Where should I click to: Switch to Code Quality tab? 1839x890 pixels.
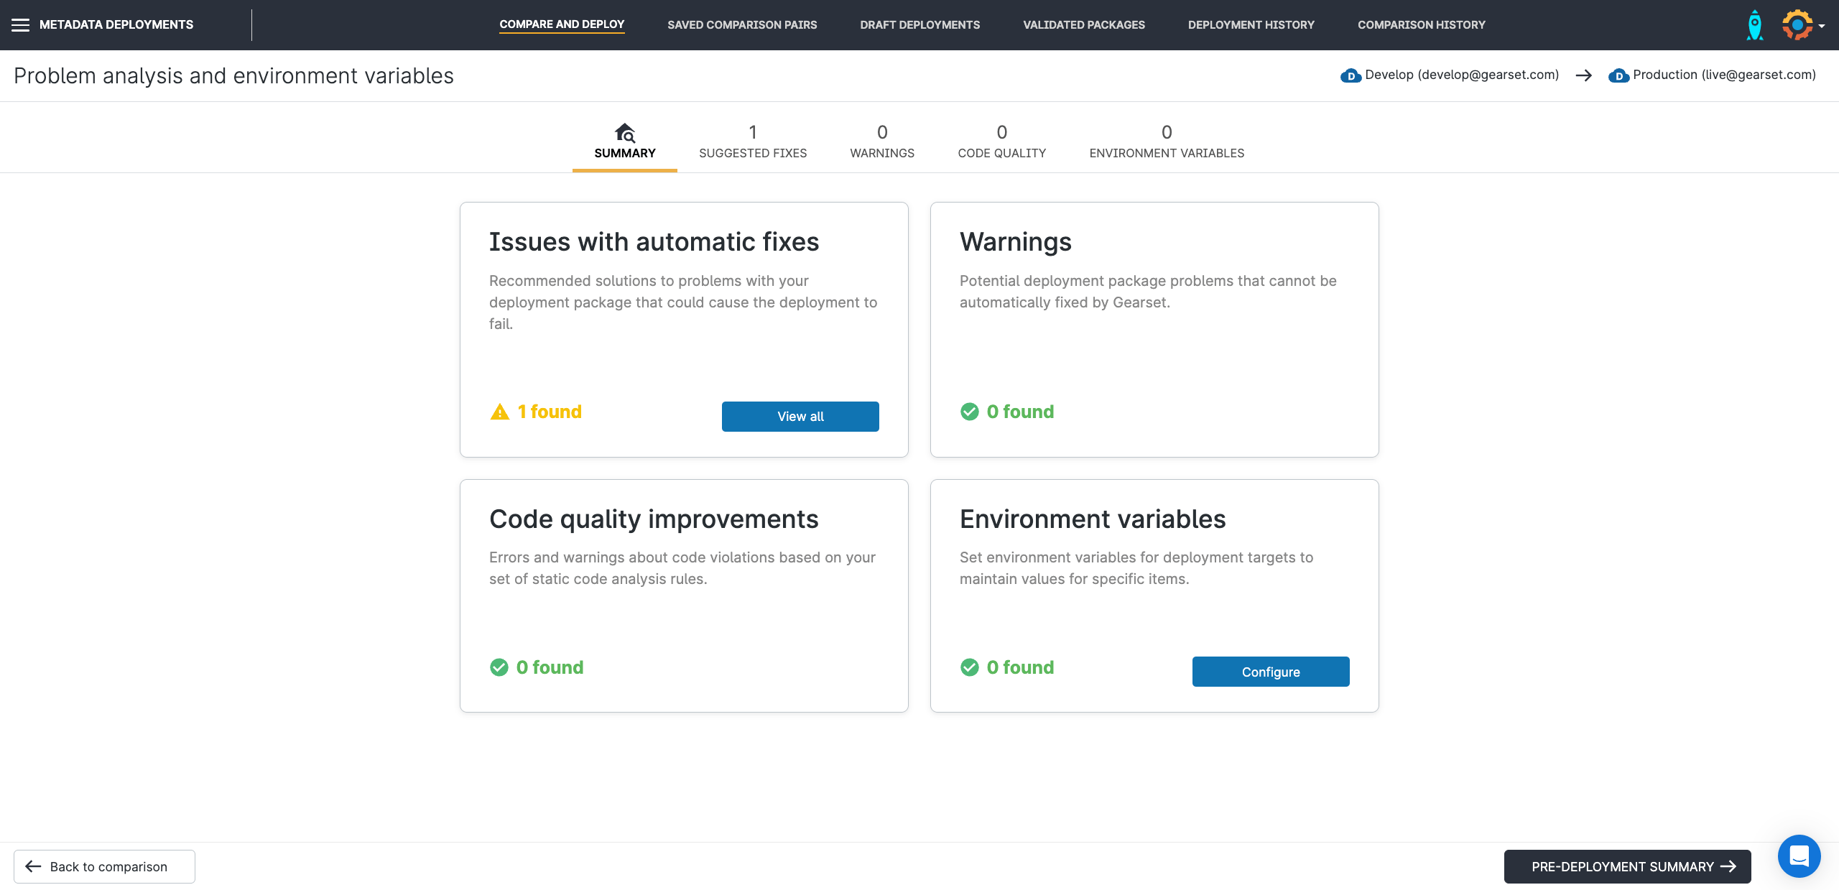[x=1002, y=142]
